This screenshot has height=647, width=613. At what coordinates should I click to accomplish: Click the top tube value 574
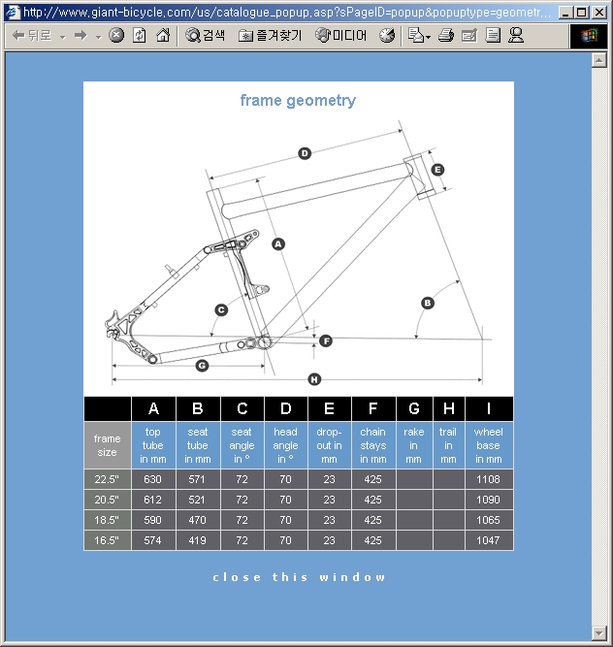[152, 540]
